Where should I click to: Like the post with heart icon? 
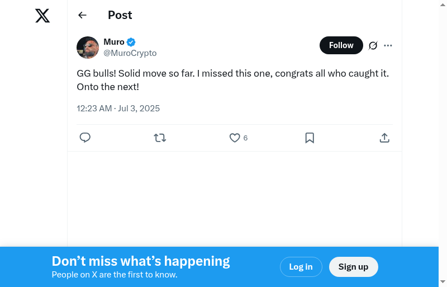(235, 138)
